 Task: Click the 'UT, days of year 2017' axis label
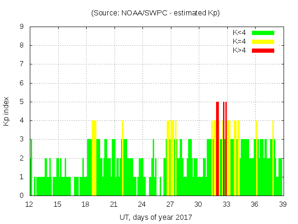156,217
